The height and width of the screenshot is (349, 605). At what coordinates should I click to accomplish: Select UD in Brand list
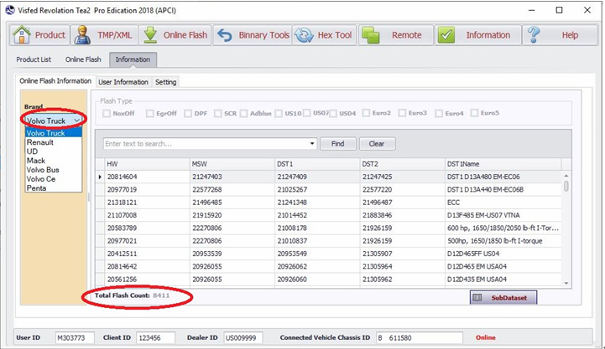click(x=54, y=151)
